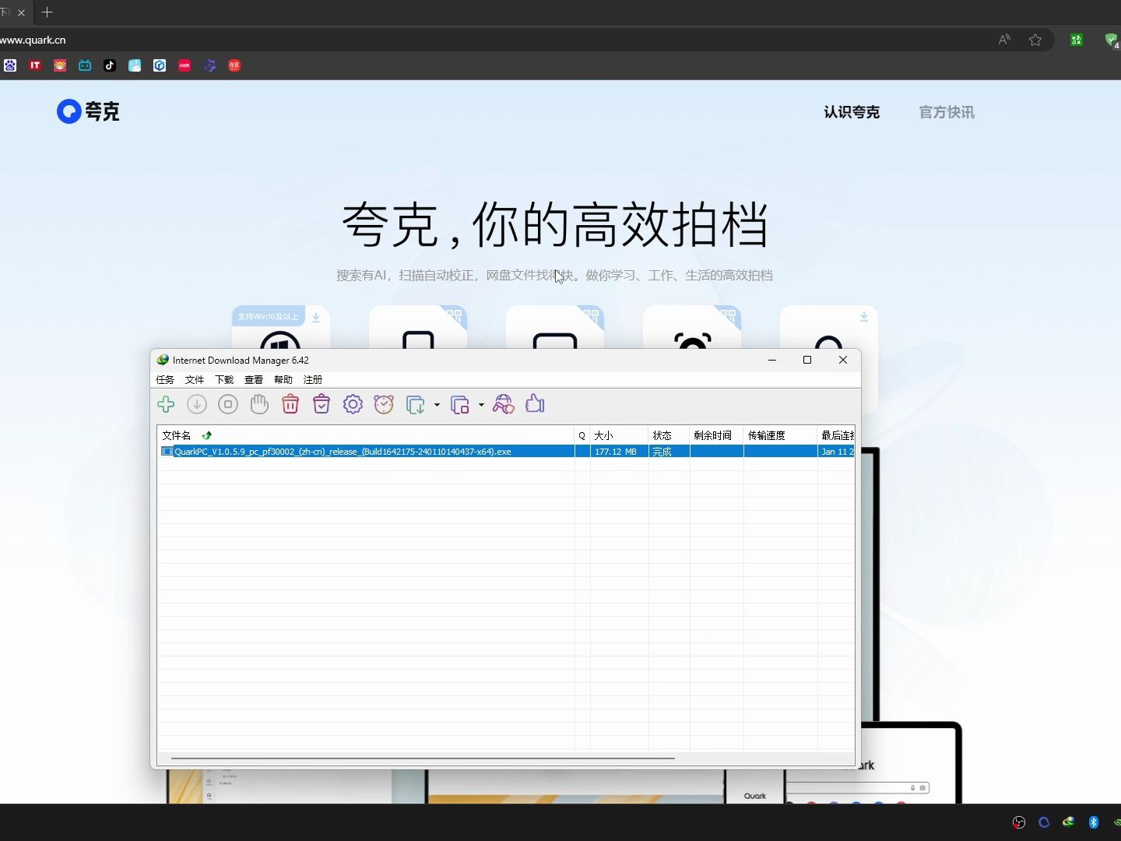Expand the stop queue dropdown arrow
Image resolution: width=1121 pixels, height=841 pixels.
[481, 405]
